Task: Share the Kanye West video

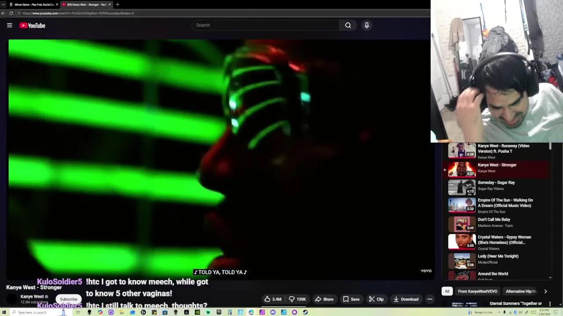Action: (x=324, y=299)
